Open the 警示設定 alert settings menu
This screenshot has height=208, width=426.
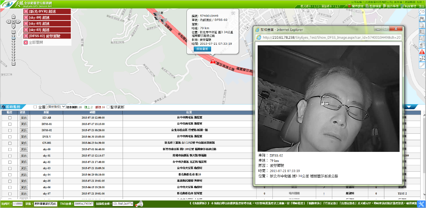pos(356,6)
